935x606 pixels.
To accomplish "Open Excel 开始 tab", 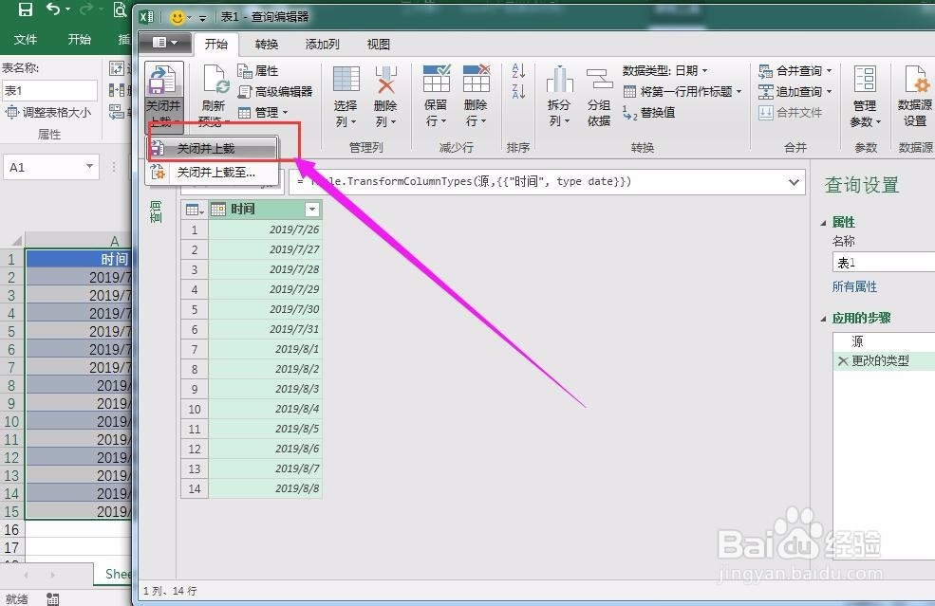I will click(x=80, y=40).
